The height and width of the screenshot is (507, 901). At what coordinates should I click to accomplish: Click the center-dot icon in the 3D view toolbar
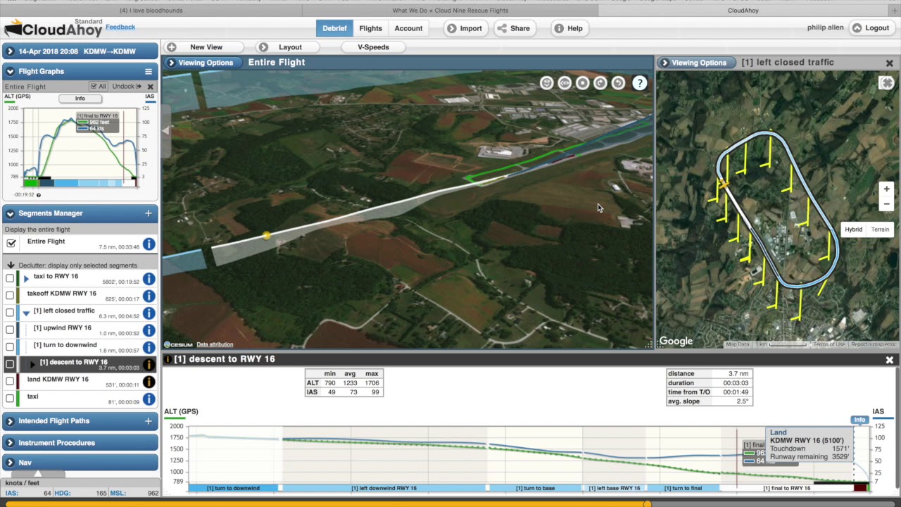point(582,83)
